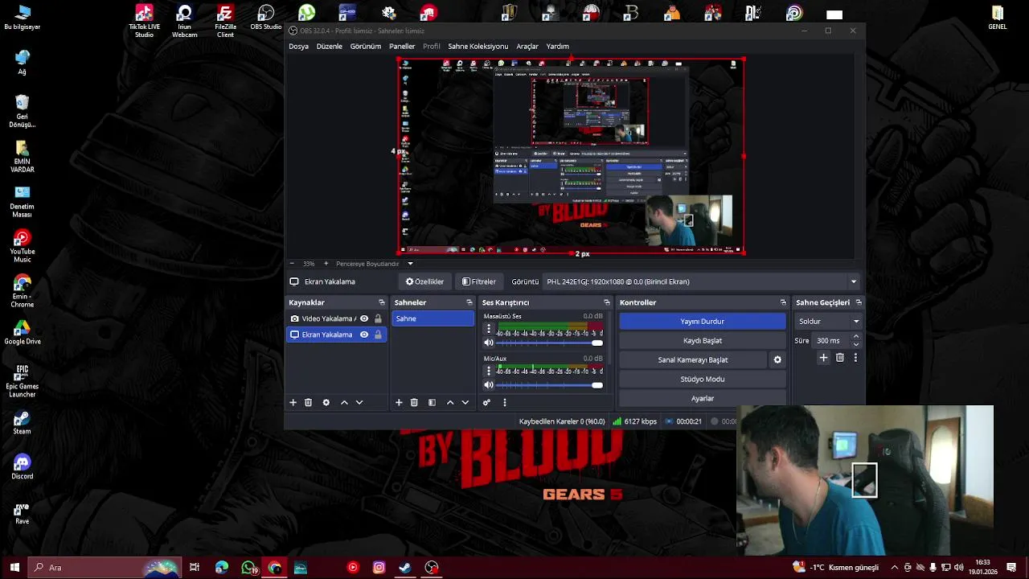1029x579 pixels.
Task: Mute Masaüstü Ses speaker icon
Action: click(488, 343)
